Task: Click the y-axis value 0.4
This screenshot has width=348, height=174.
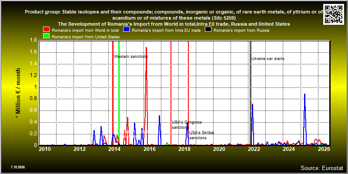Action: pyautogui.click(x=33, y=122)
